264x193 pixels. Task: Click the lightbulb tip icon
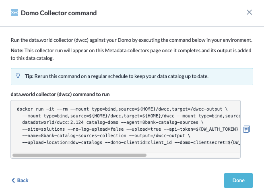[x=18, y=76]
